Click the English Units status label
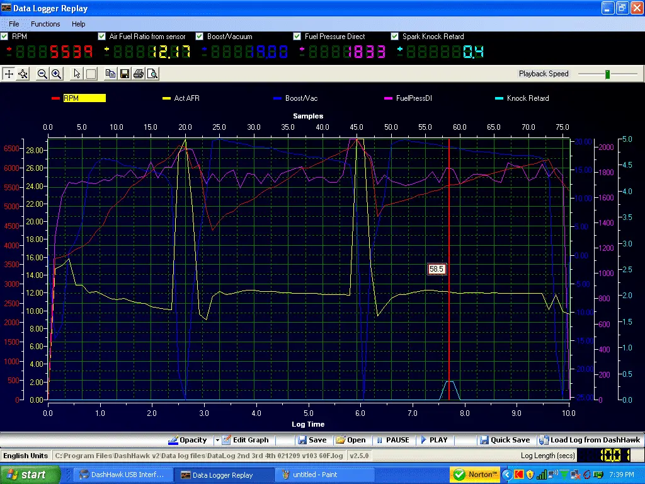The width and height of the screenshot is (645, 484). tap(25, 456)
